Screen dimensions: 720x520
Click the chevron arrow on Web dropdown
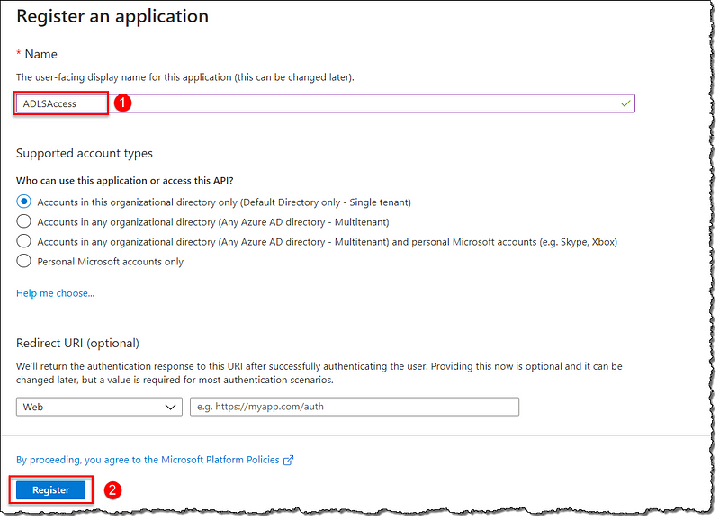[x=171, y=408]
